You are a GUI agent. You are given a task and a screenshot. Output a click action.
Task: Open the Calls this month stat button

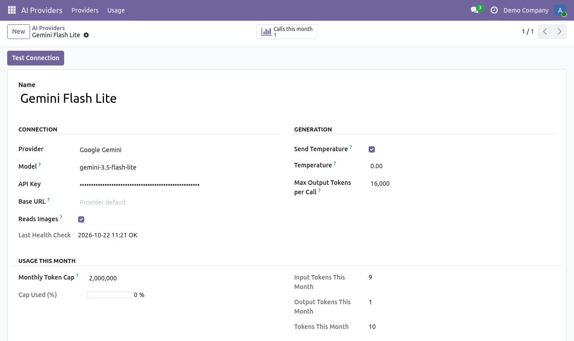coord(287,31)
